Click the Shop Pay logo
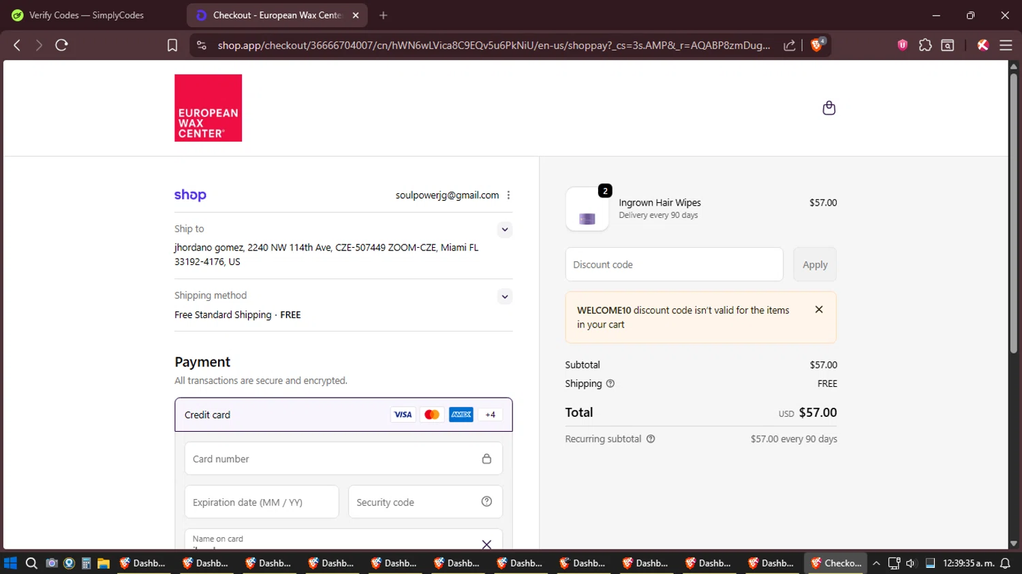 coord(190,195)
